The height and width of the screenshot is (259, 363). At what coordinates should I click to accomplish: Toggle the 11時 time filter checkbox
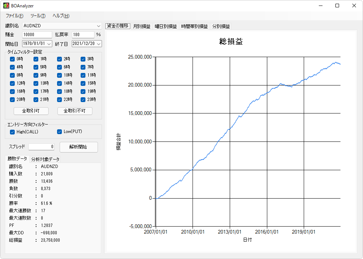click(x=83, y=75)
